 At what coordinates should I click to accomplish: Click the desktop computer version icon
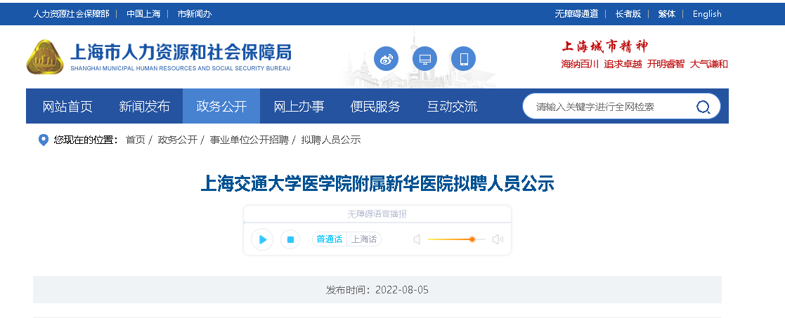coord(424,59)
